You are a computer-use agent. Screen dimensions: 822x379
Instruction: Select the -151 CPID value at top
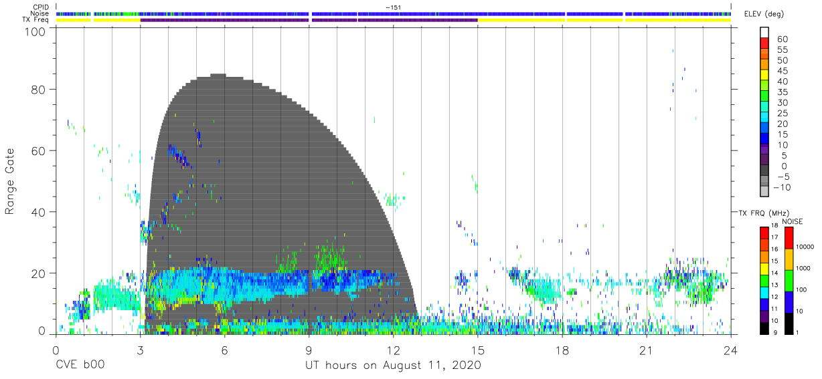coord(394,7)
